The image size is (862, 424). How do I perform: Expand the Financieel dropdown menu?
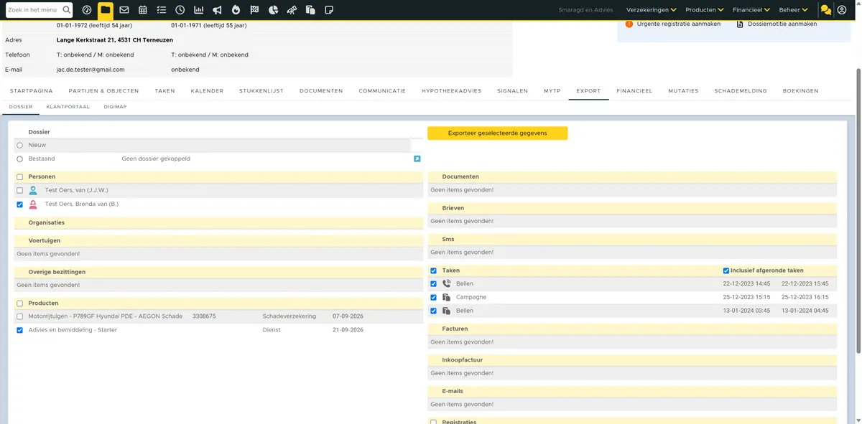(x=751, y=10)
